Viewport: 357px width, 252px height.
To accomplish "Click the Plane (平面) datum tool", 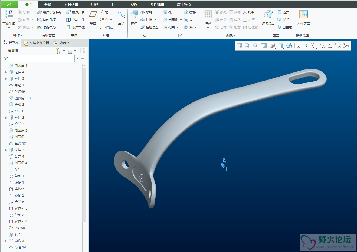I will [93, 18].
